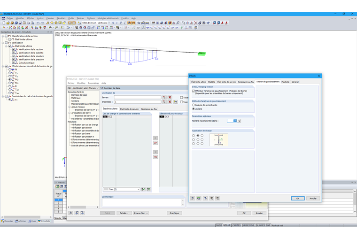Toggle Vérification de la soudure checkbox in navigator
357x239 pixels.
(13, 56)
